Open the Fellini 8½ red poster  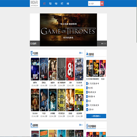(70, 69)
